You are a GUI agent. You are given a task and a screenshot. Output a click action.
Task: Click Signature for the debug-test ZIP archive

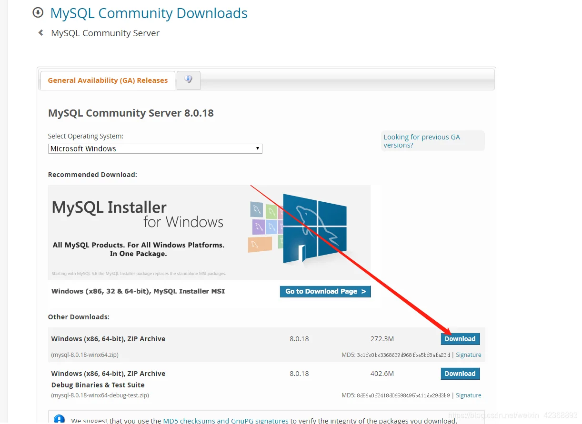click(x=468, y=395)
